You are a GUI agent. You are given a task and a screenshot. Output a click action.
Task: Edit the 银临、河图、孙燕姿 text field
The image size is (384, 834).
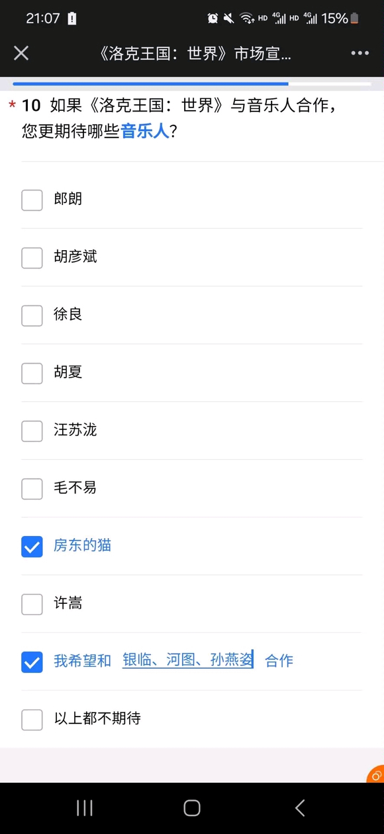pos(188,660)
